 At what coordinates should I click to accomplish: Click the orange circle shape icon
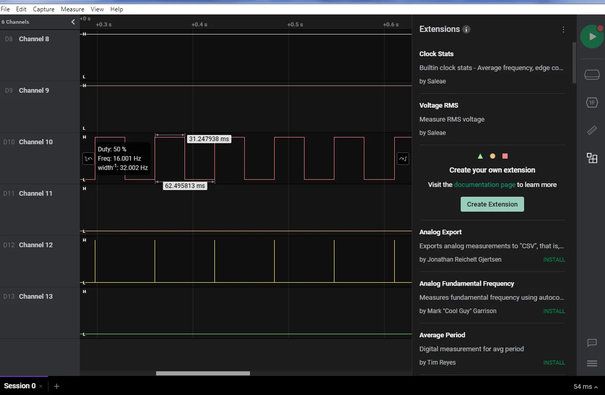point(492,156)
